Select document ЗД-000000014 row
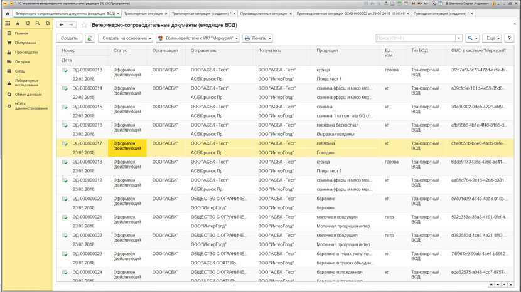521x292 pixels. (x=285, y=93)
